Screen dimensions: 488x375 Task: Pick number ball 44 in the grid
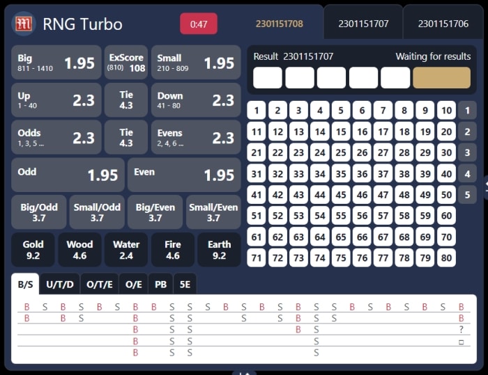[319, 195]
